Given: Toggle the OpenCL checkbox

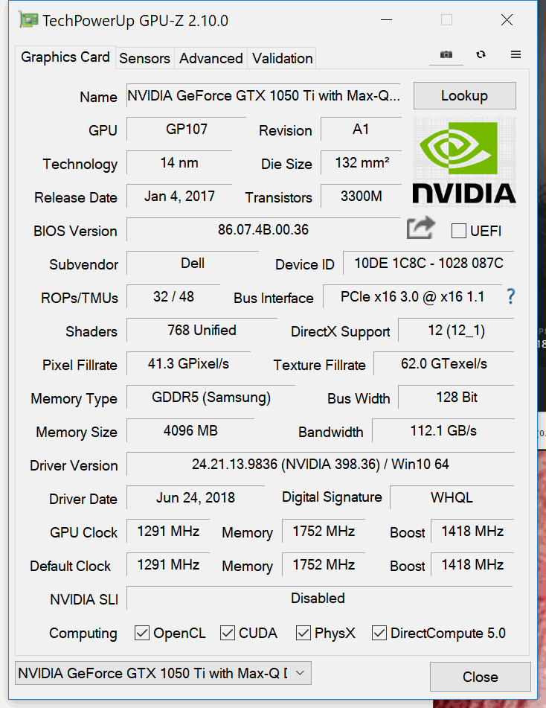Looking at the screenshot, I should click(x=142, y=633).
